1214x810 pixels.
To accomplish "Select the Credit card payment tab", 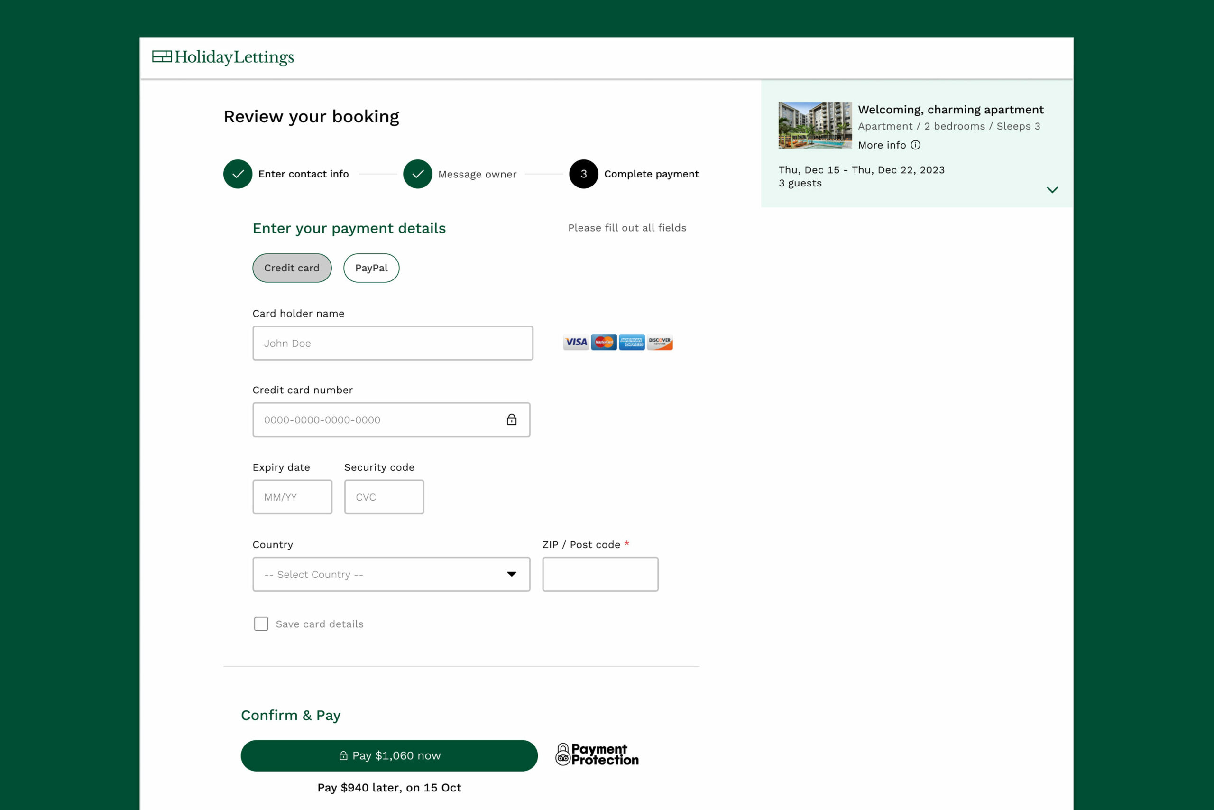I will (x=292, y=268).
